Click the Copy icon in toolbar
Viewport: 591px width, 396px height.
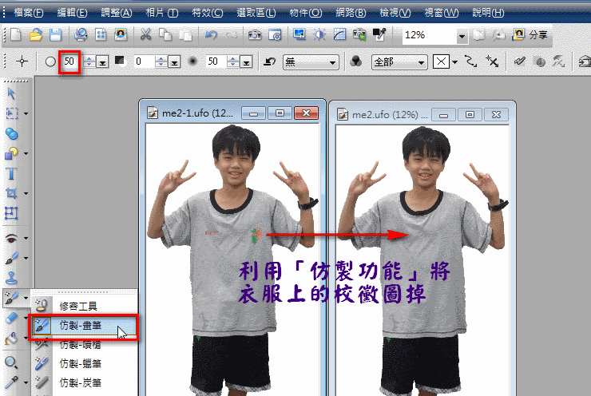165,35
